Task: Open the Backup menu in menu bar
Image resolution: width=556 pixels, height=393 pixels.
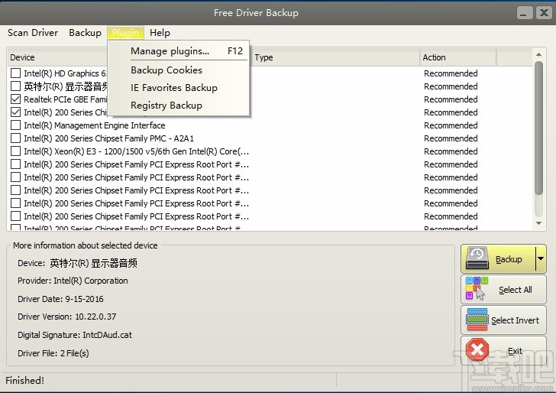Action: [85, 33]
